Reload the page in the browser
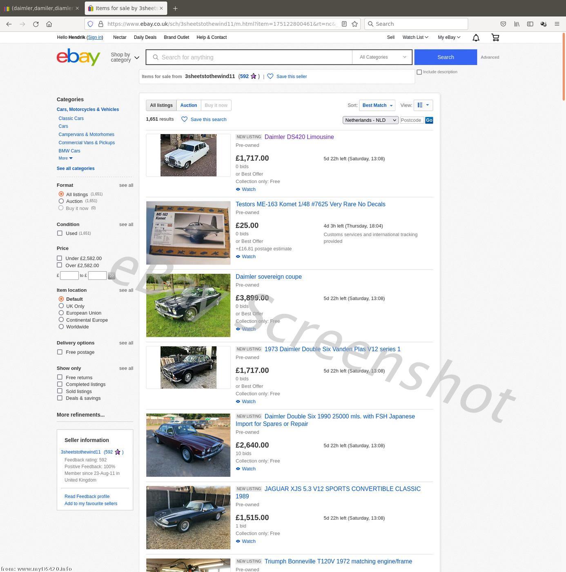The width and height of the screenshot is (566, 572). 36,24
